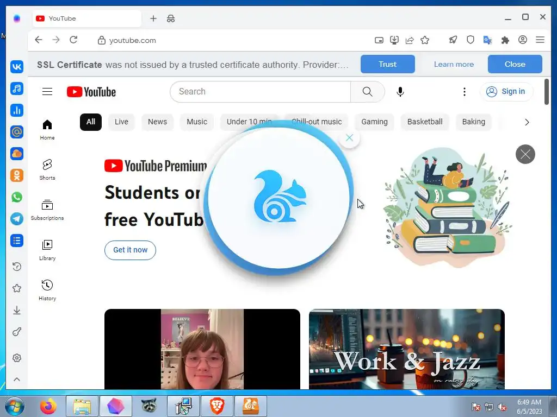Open YouTube three-dot settings menu

(465, 91)
